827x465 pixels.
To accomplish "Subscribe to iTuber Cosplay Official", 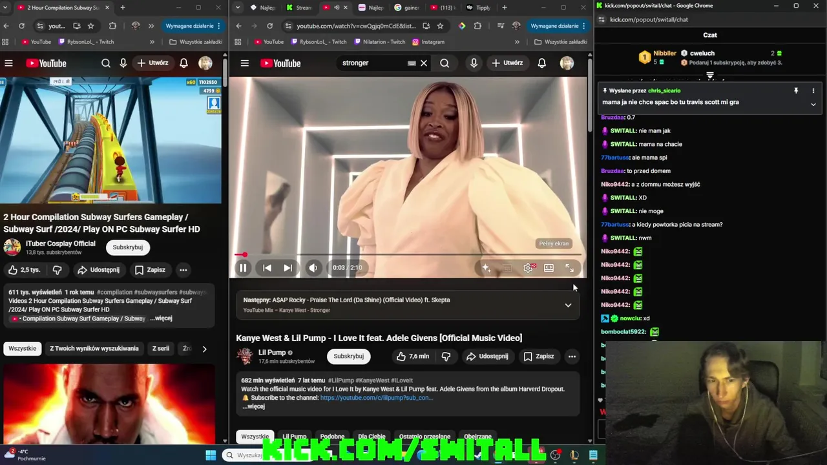I will pos(128,247).
